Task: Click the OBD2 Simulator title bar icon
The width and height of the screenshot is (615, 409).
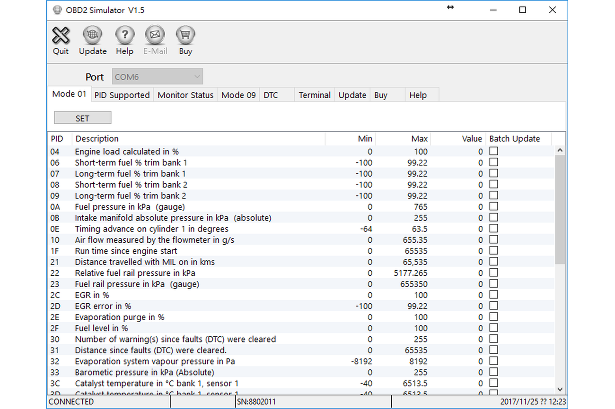Action: pyautogui.click(x=57, y=10)
